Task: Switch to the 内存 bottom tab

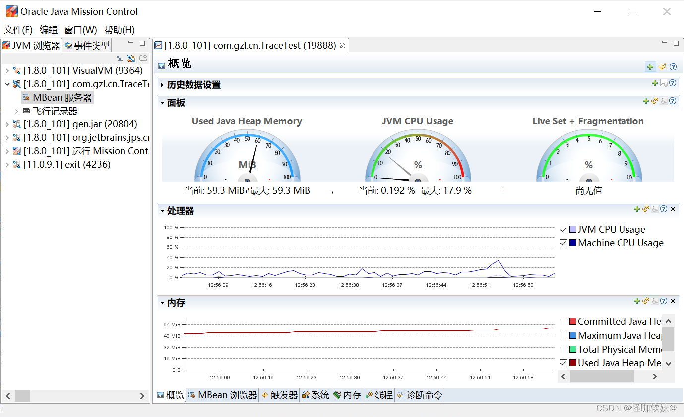Action: pyautogui.click(x=347, y=395)
